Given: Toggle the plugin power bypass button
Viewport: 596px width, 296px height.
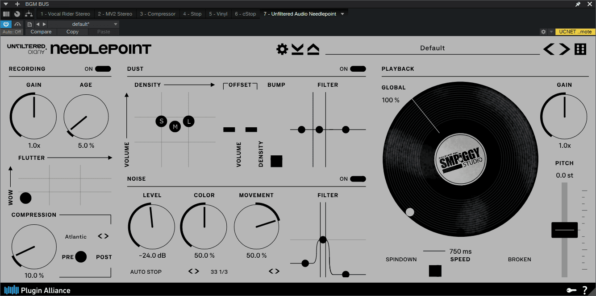Looking at the screenshot, I should click(x=6, y=24).
